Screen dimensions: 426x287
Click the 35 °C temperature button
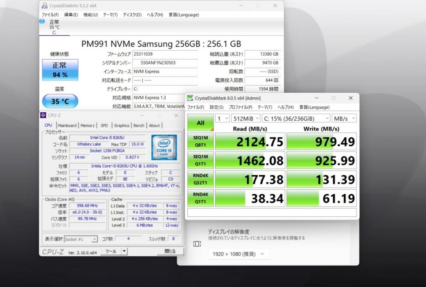[60, 102]
